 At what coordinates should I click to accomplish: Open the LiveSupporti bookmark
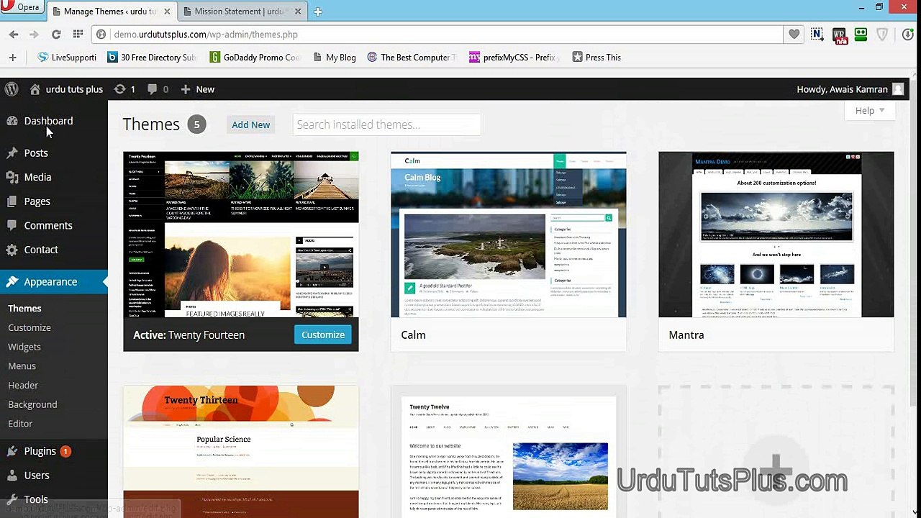(x=67, y=58)
